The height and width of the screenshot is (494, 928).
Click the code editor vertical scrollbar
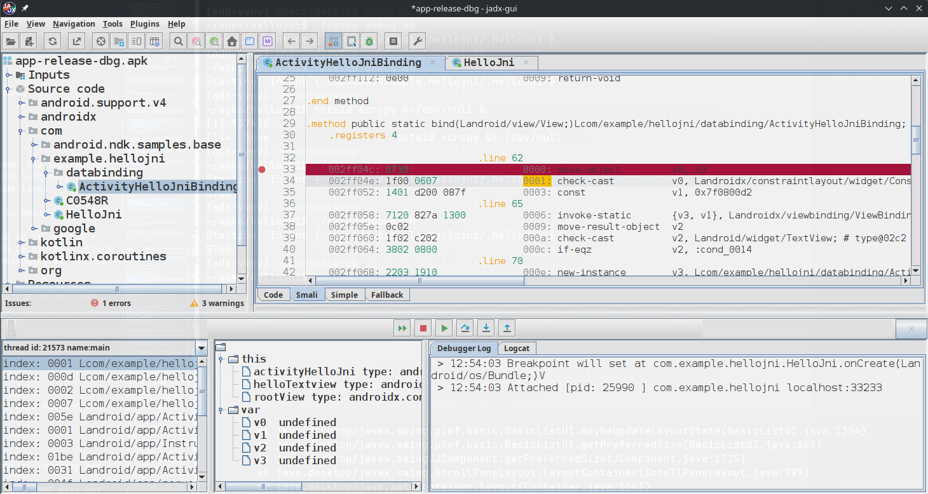(x=915, y=140)
